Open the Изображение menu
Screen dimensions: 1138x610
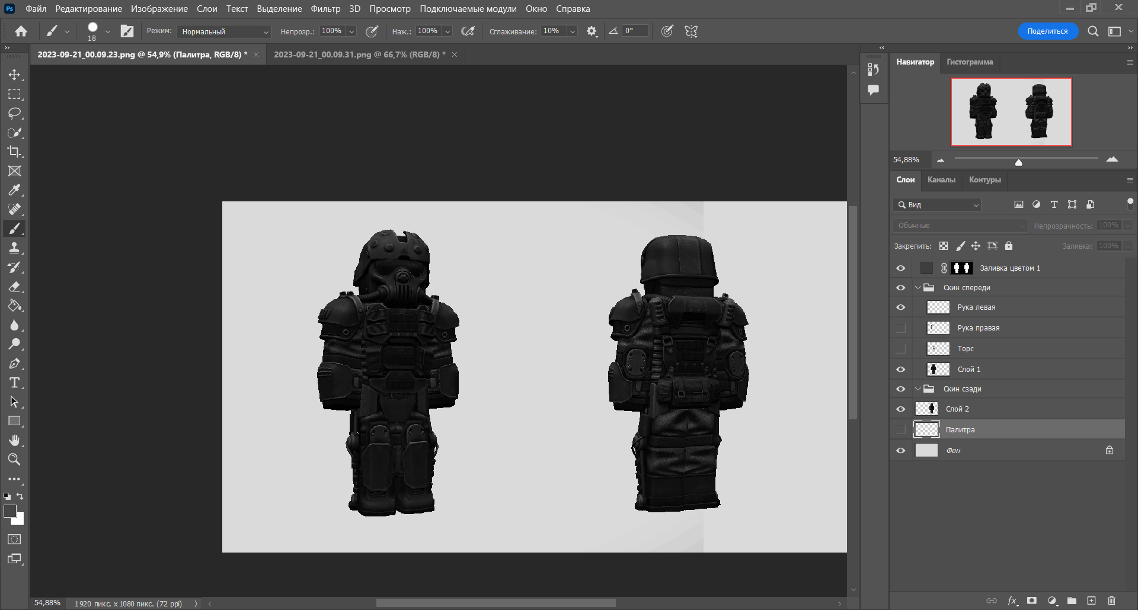tap(159, 9)
